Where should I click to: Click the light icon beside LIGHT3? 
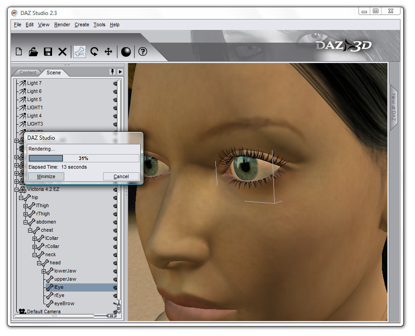[x=23, y=124]
